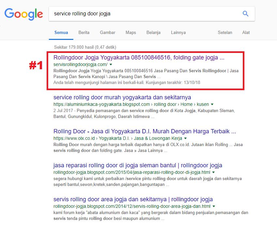Select the Semua tab

pos(61,33)
